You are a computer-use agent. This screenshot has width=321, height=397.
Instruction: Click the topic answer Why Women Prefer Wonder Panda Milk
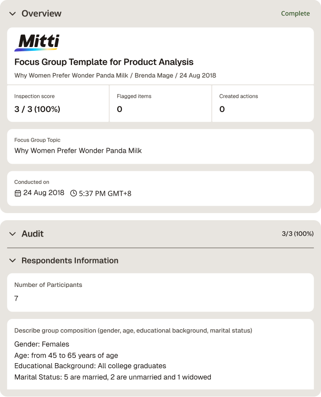tap(78, 151)
